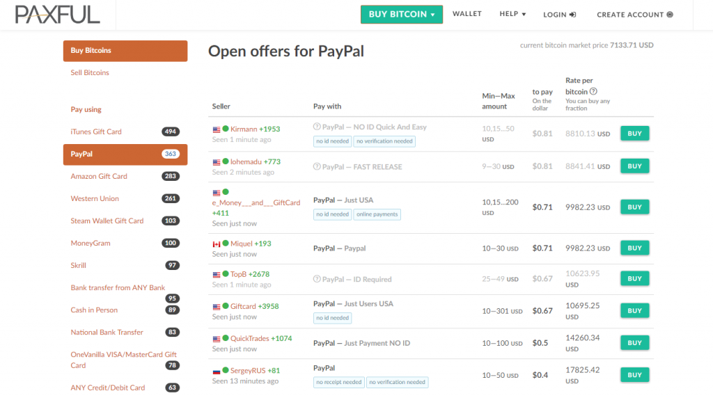Screen dimensions: 713x398
Task: Click the 'online payments' tag
Action: point(377,214)
